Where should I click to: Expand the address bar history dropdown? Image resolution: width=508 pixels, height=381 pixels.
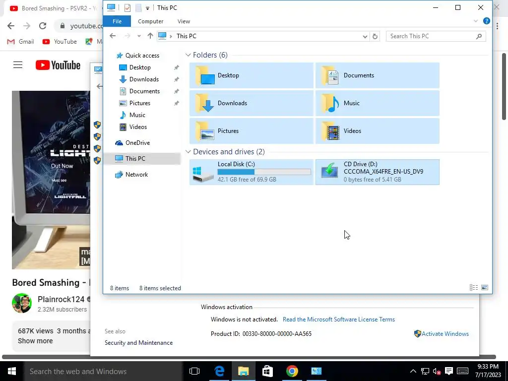pyautogui.click(x=365, y=36)
